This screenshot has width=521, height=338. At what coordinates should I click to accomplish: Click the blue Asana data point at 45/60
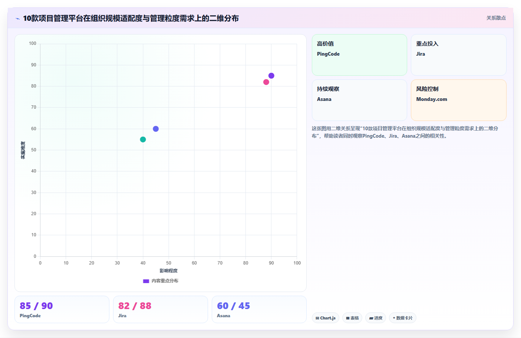(156, 129)
